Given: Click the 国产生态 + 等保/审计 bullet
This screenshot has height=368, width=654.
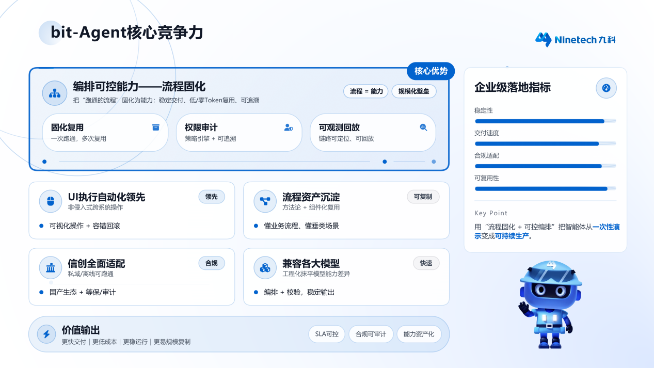Looking at the screenshot, I should point(83,292).
